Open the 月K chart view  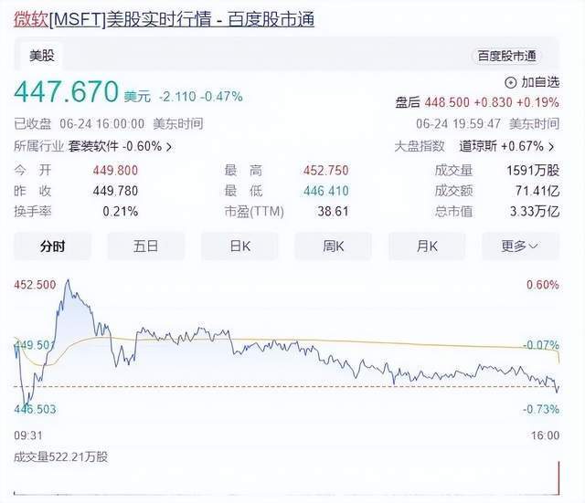426,246
